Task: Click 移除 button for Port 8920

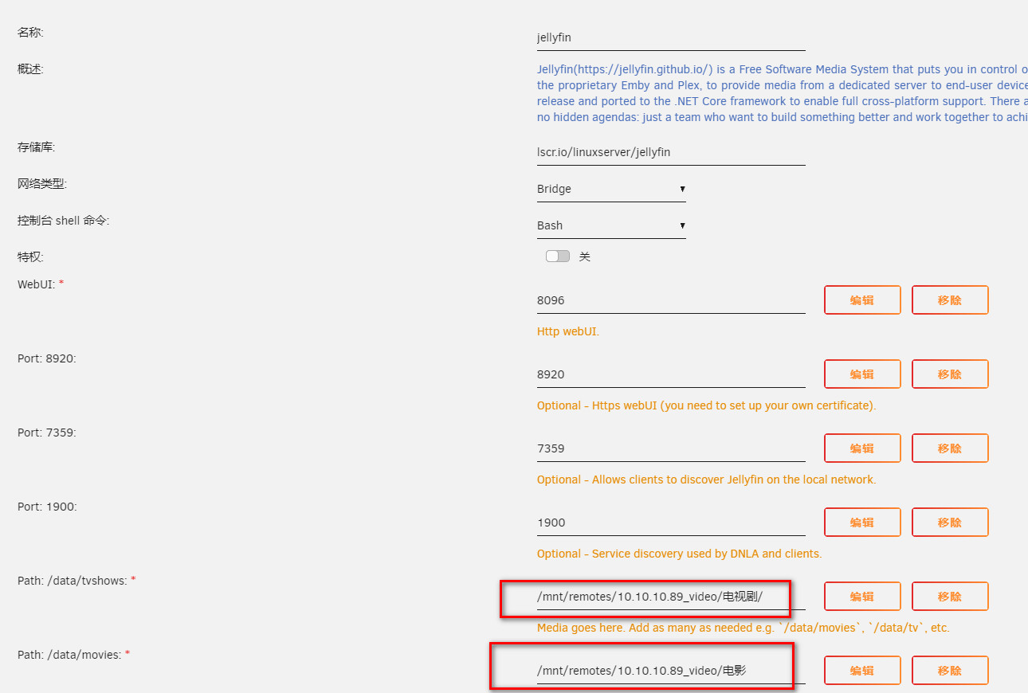Action: pos(950,374)
